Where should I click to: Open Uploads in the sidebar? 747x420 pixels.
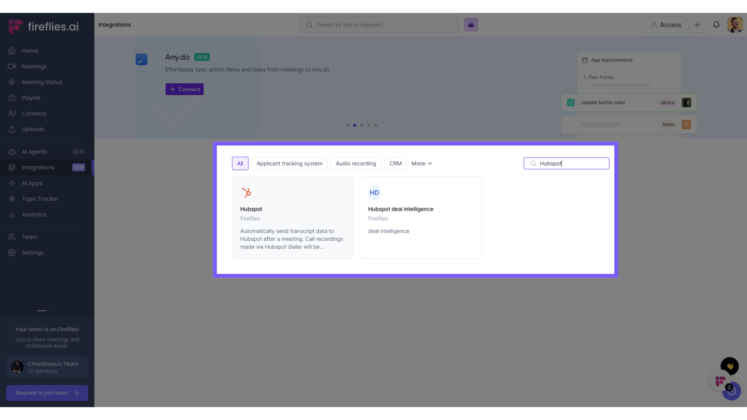33,129
